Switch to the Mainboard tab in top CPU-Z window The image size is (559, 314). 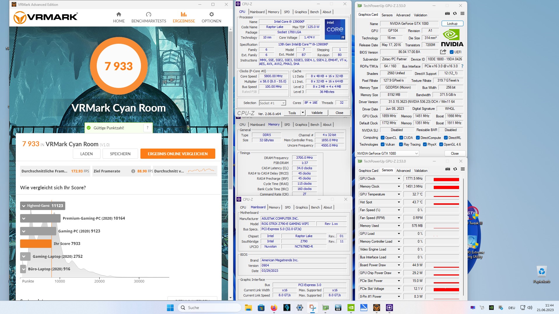point(257,12)
